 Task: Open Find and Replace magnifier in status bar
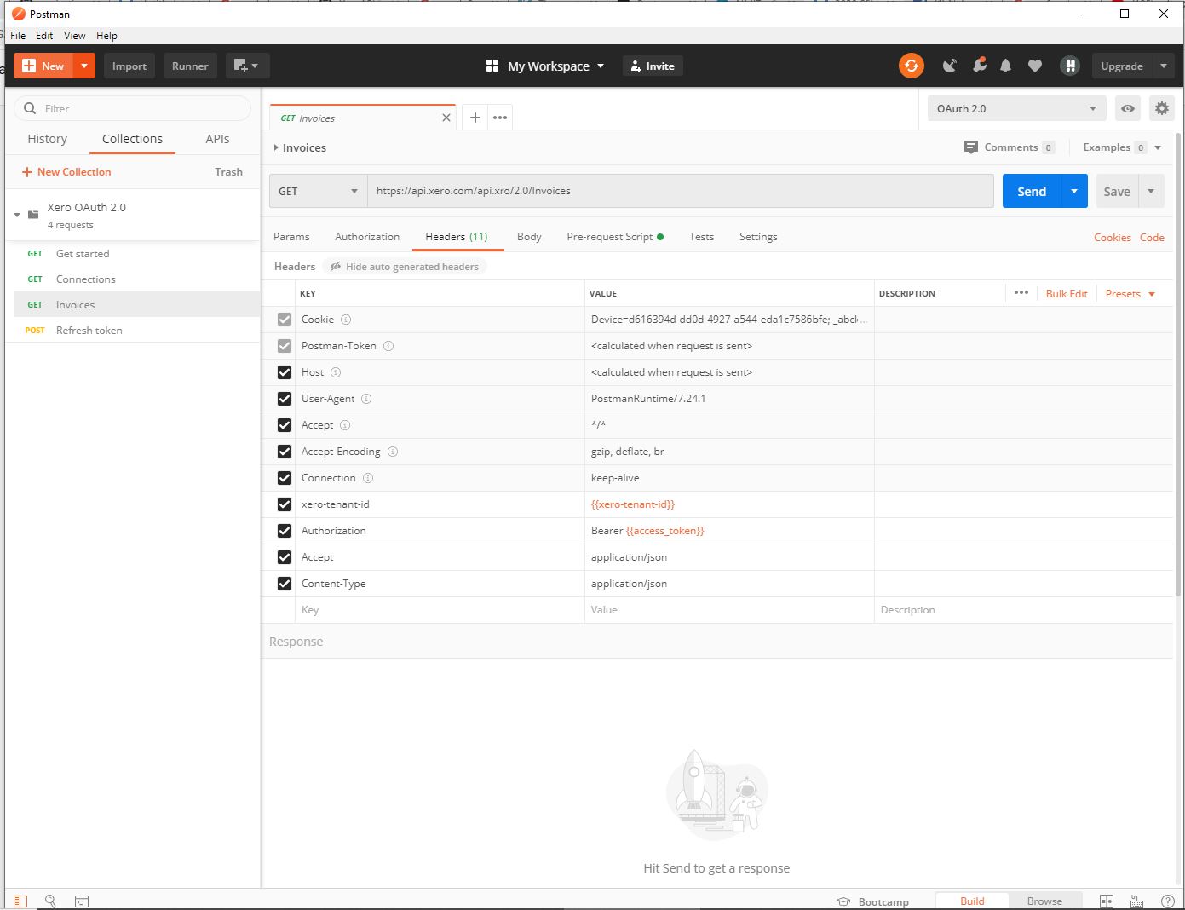click(51, 901)
